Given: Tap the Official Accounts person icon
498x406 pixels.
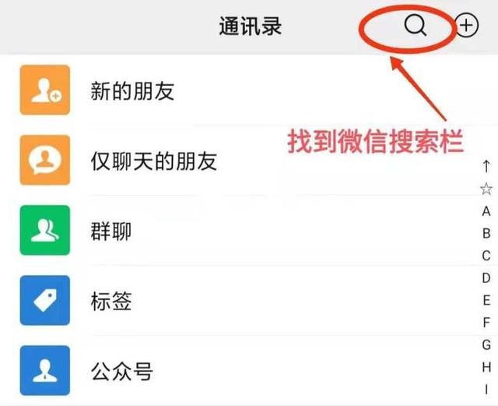Looking at the screenshot, I should click(45, 370).
